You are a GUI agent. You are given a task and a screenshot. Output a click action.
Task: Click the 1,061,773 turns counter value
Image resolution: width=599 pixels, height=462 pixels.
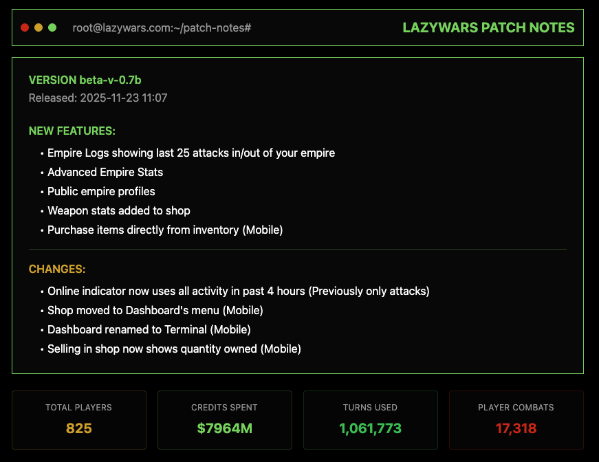pos(370,428)
